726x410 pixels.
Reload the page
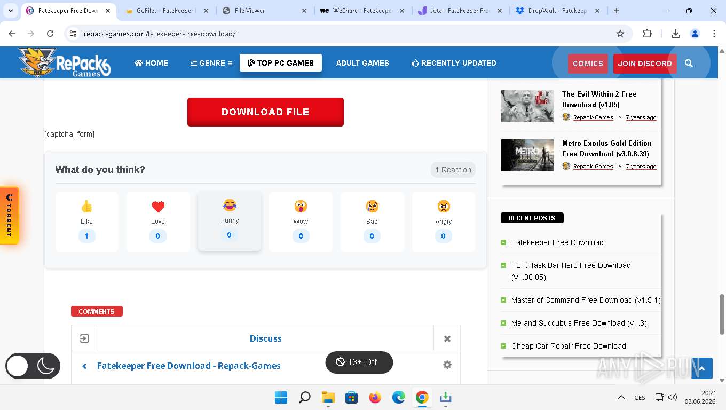pos(50,34)
